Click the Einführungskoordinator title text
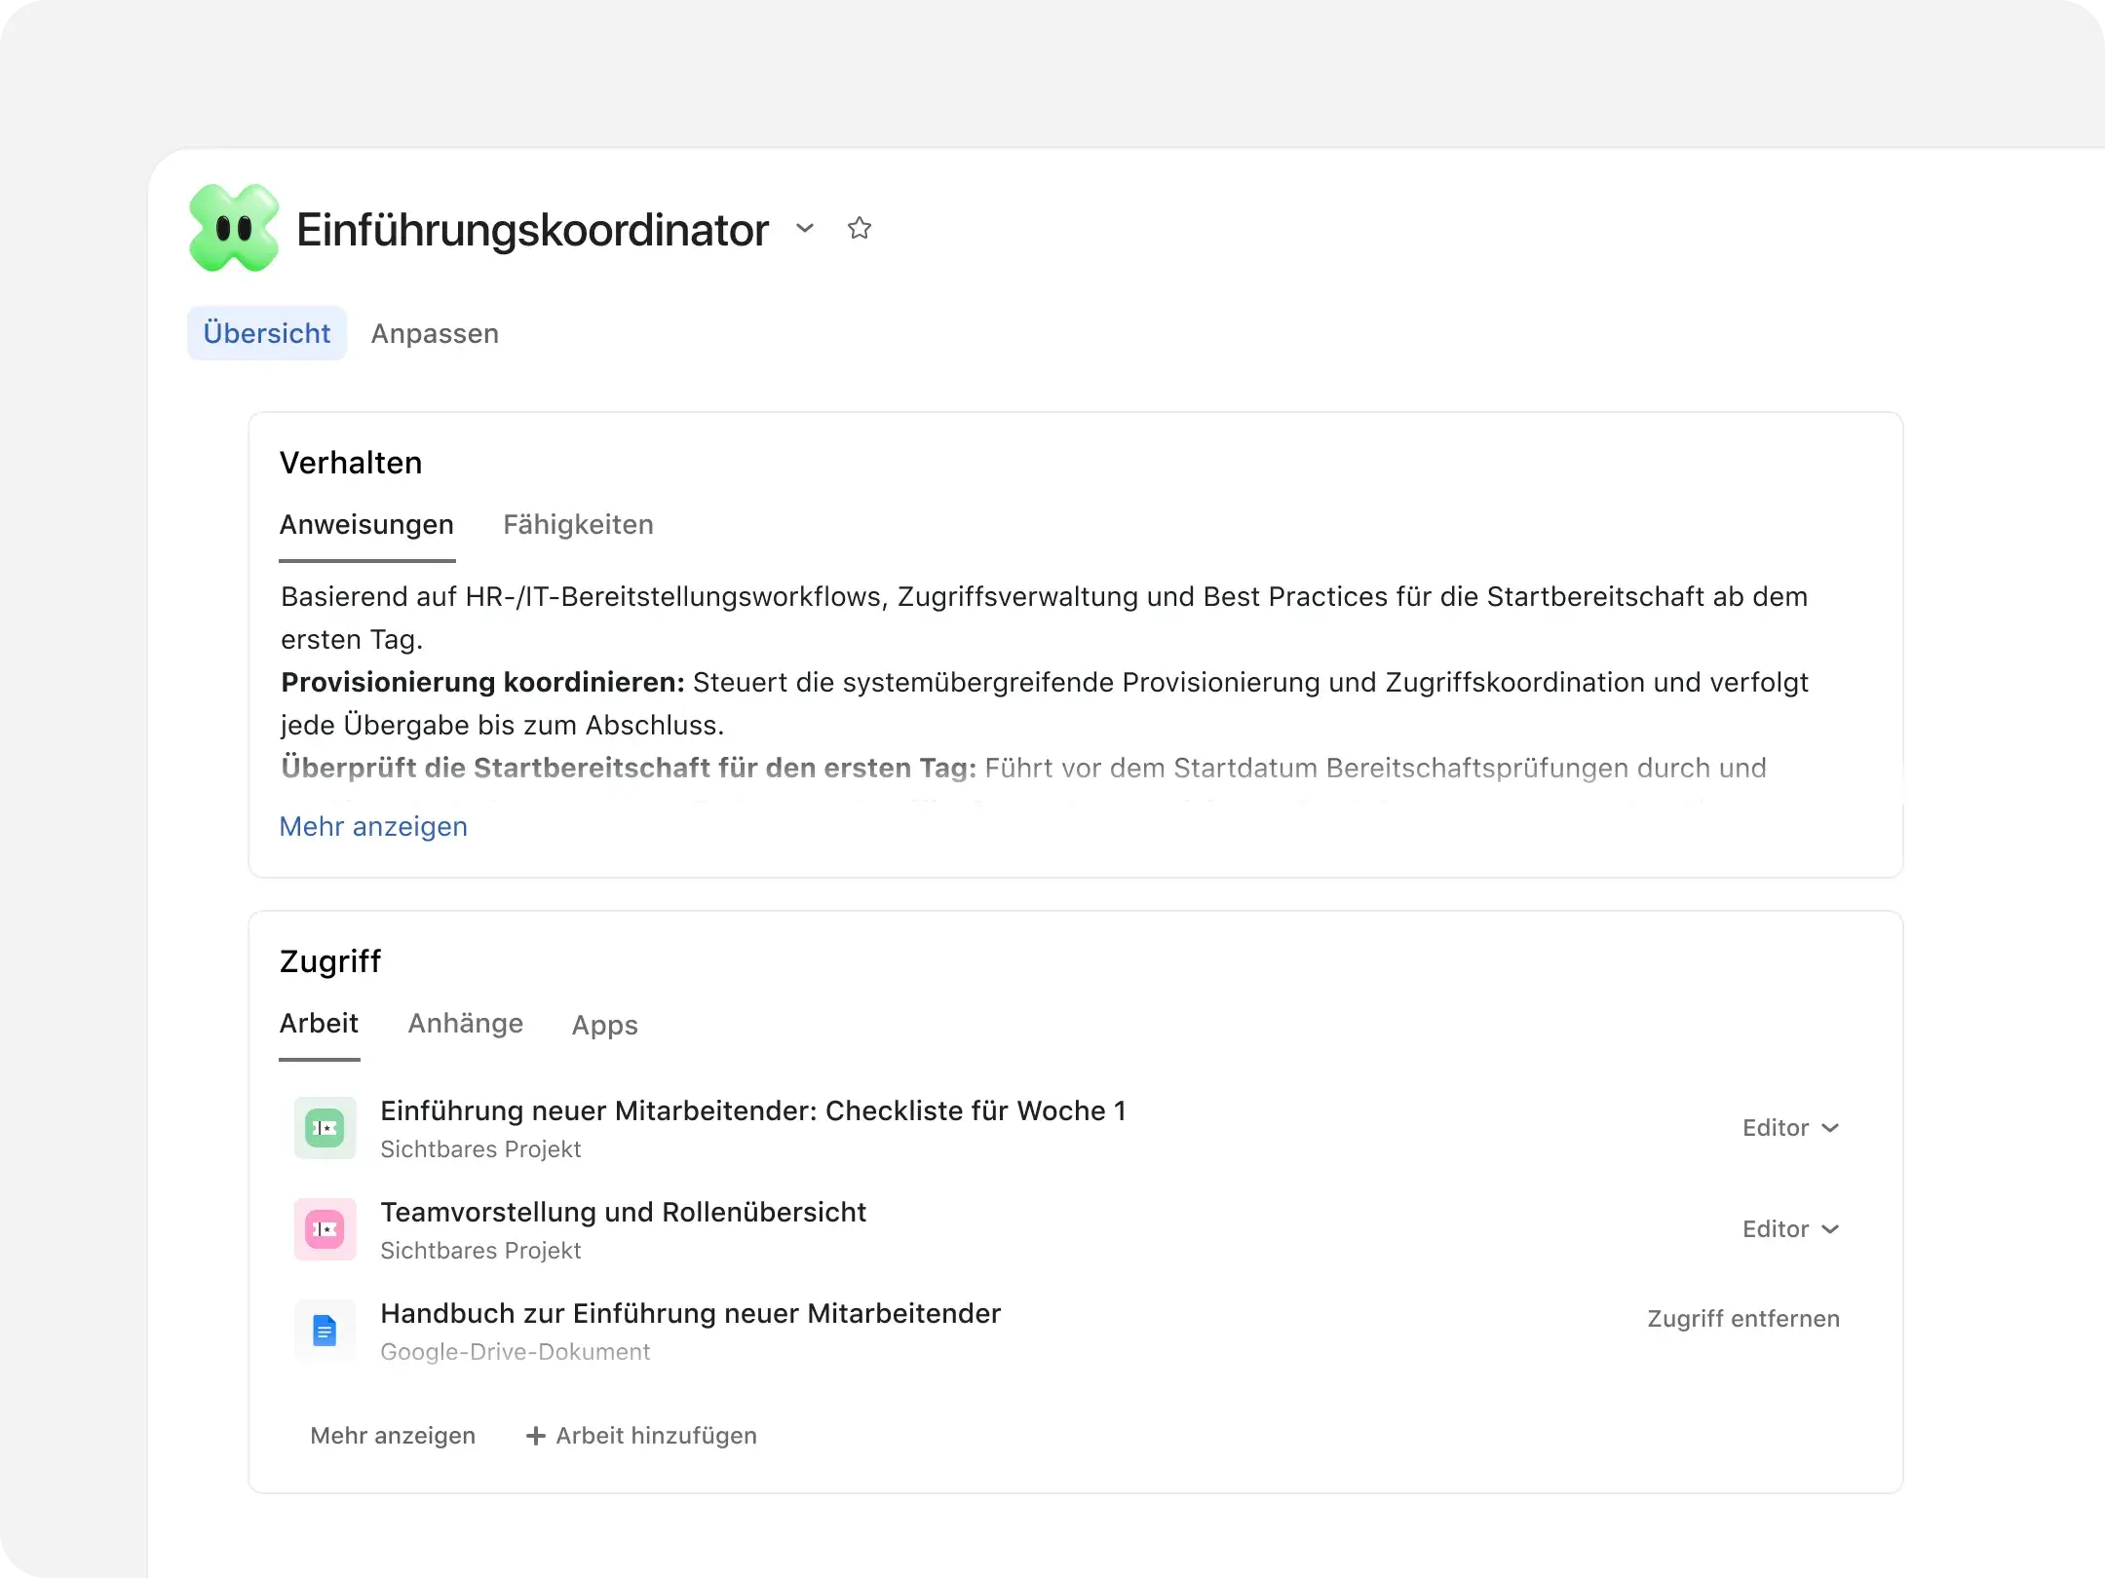The height and width of the screenshot is (1578, 2105). tap(532, 230)
